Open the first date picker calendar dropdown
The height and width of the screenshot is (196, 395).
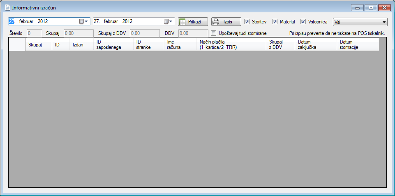[x=83, y=21]
